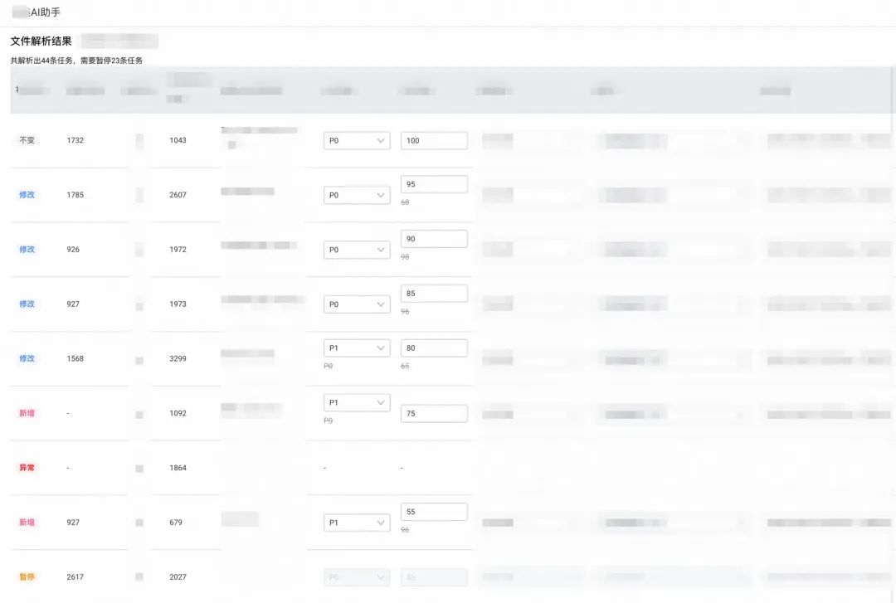Expand the P0 dropdown in row 1785

[357, 196]
